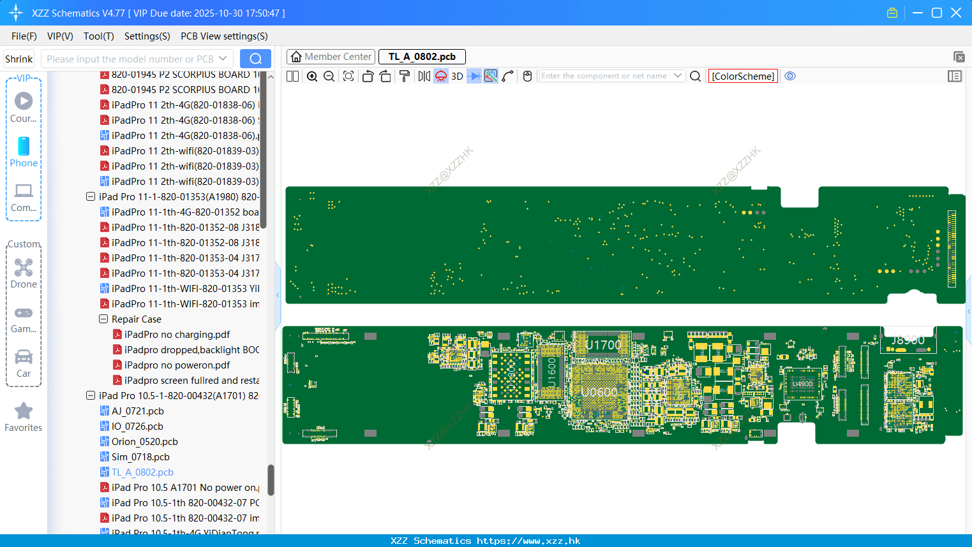972x547 pixels.
Task: Collapse iPad Pro 10.5-1-820-00432(A1701) folder
Action: [x=91, y=396]
